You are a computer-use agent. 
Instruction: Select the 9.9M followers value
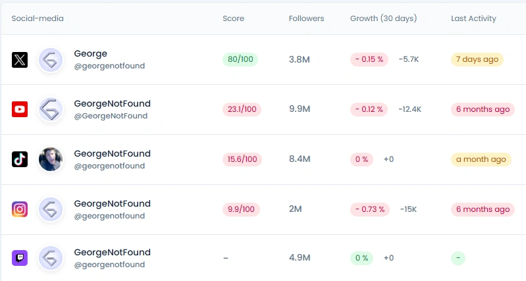pyautogui.click(x=300, y=109)
